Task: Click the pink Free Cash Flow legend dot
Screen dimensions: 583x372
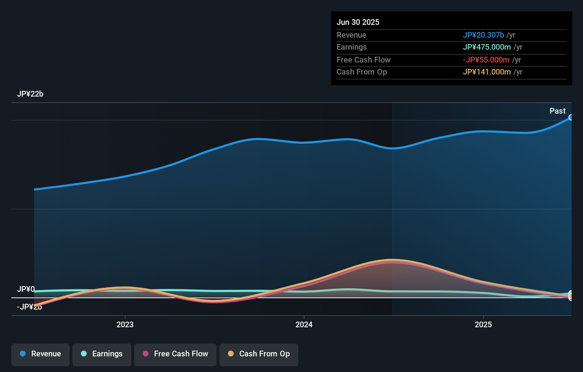Action: pos(145,354)
